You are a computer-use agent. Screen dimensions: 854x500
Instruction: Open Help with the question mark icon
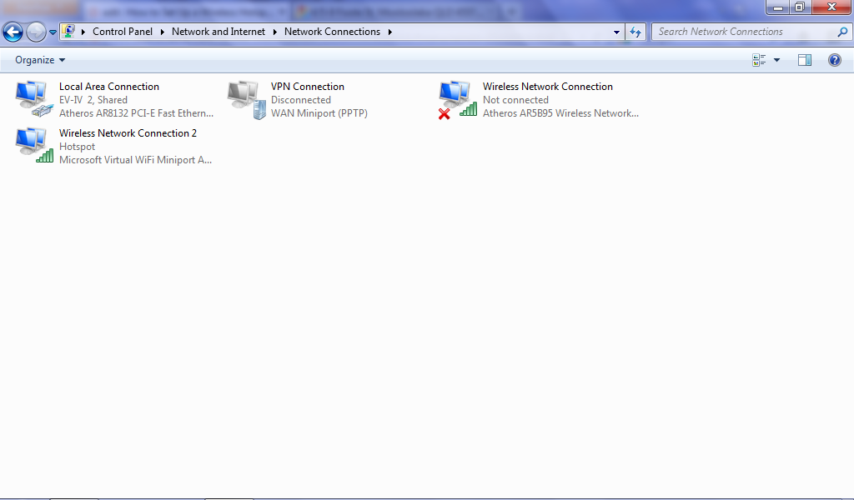click(834, 60)
